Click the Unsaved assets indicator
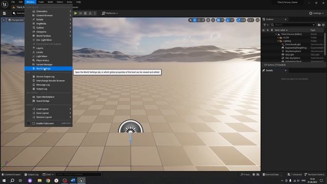 coord(294,174)
